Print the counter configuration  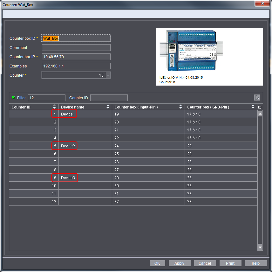pos(230,263)
